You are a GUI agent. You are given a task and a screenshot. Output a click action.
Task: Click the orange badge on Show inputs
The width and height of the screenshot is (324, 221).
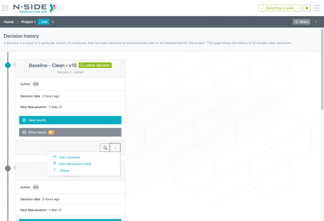click(x=51, y=132)
